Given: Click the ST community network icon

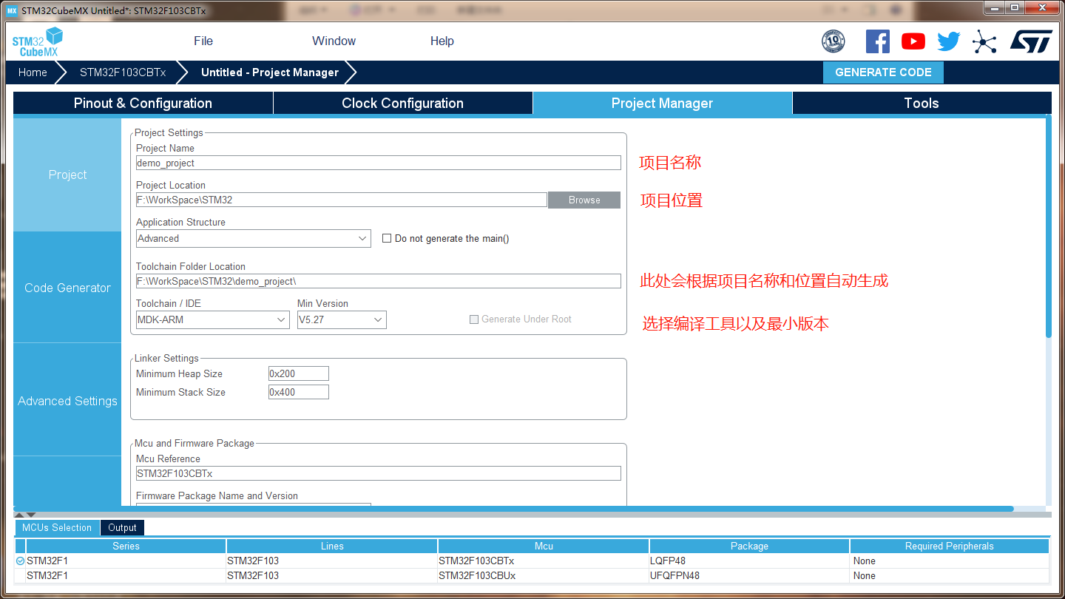Looking at the screenshot, I should [984, 41].
